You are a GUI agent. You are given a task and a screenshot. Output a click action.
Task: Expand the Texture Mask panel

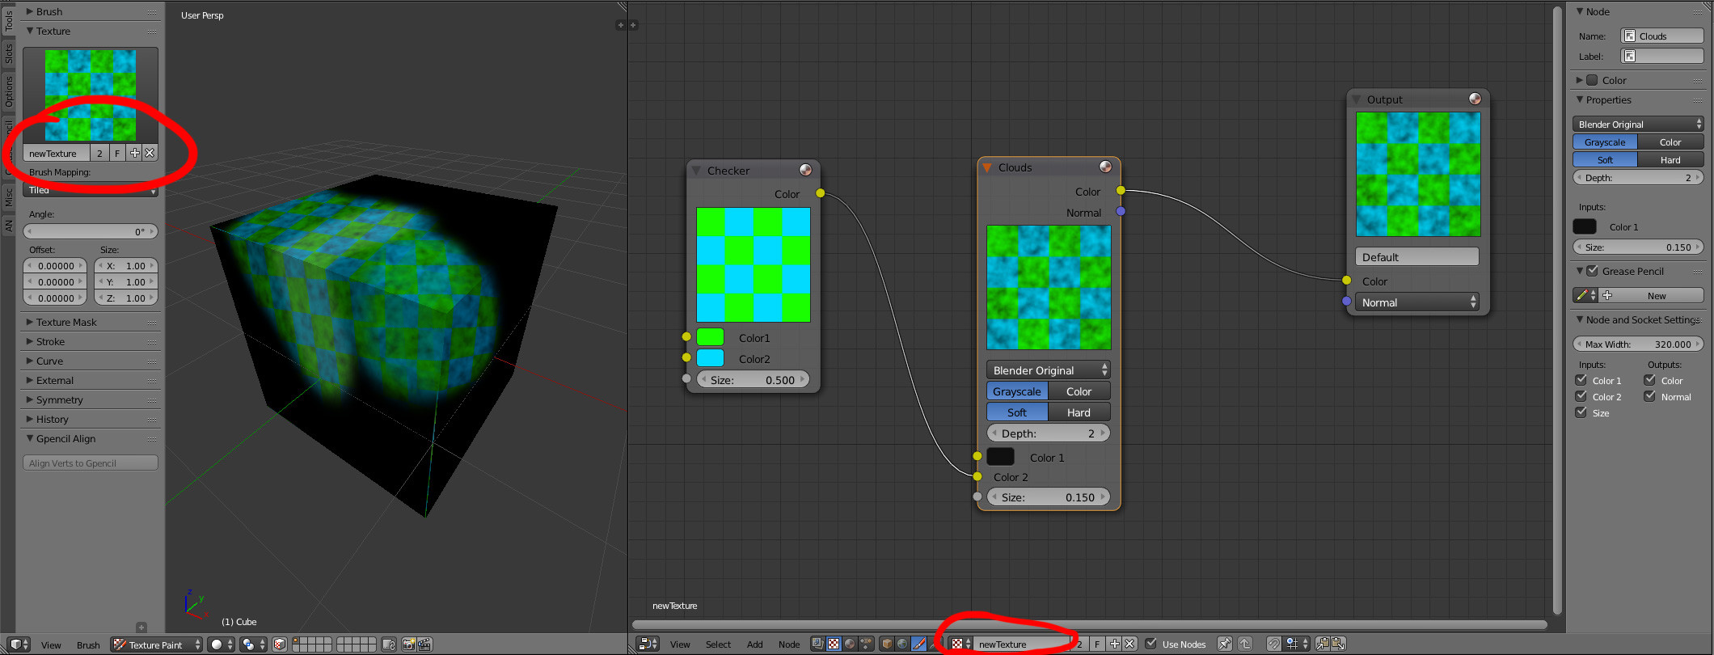[66, 322]
